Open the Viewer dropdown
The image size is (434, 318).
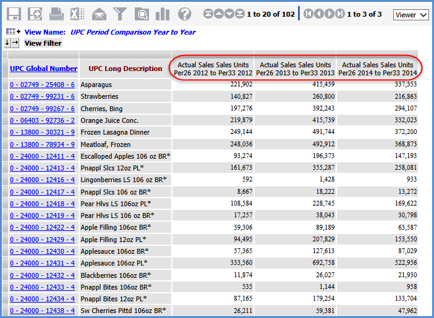point(411,14)
